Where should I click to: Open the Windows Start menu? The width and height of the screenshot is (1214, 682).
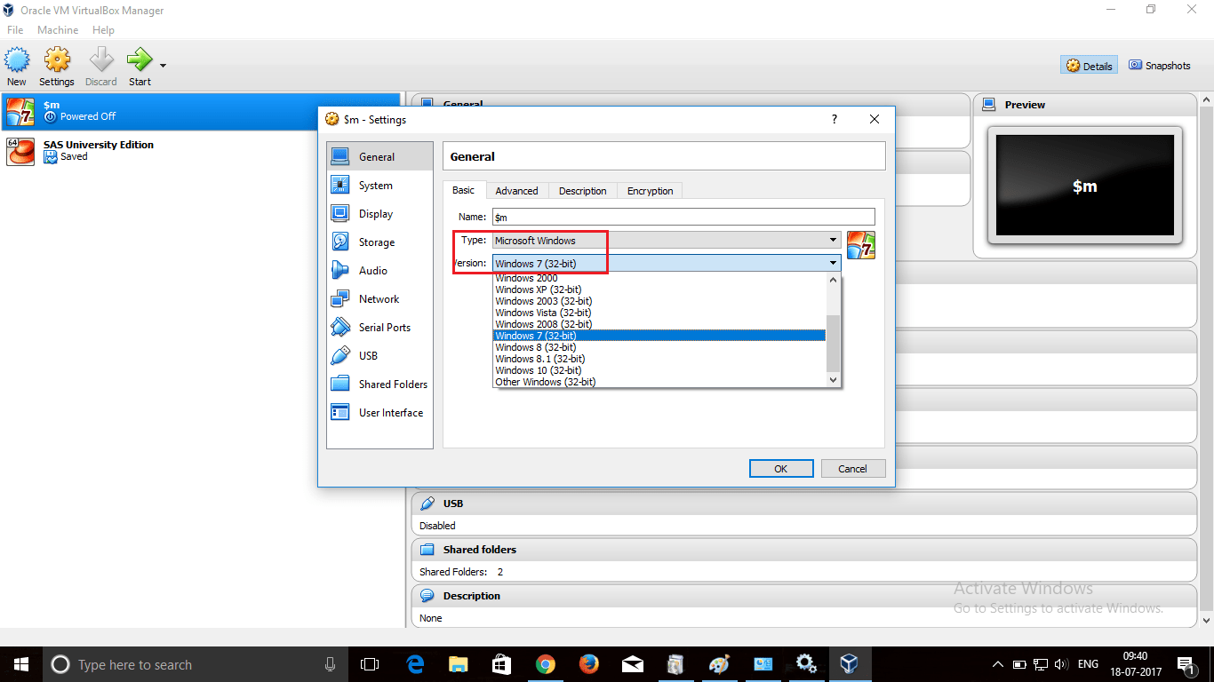point(20,664)
